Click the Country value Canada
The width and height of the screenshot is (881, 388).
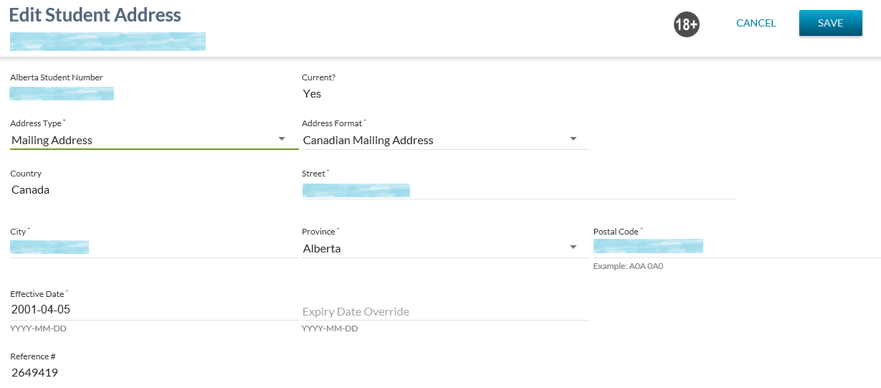[x=31, y=190]
